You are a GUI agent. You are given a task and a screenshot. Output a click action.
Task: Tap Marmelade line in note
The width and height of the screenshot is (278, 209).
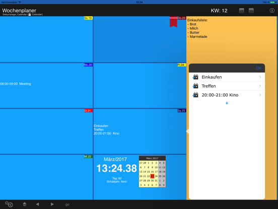coord(197,37)
